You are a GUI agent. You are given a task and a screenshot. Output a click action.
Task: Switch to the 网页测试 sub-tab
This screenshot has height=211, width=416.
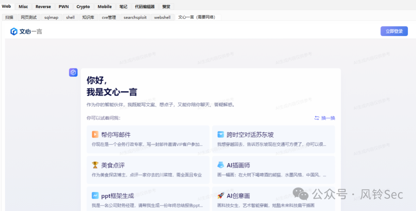coord(29,17)
